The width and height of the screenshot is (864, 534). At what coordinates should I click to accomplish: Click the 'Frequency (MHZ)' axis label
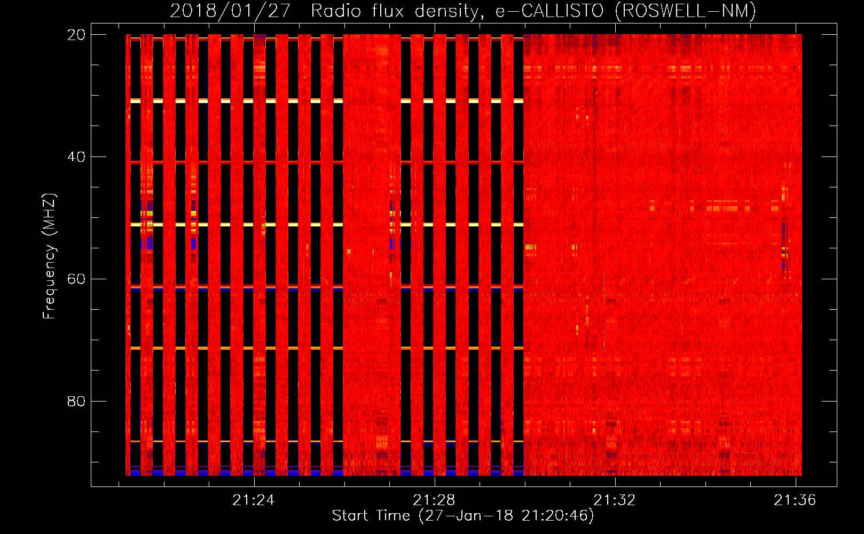[x=49, y=256]
